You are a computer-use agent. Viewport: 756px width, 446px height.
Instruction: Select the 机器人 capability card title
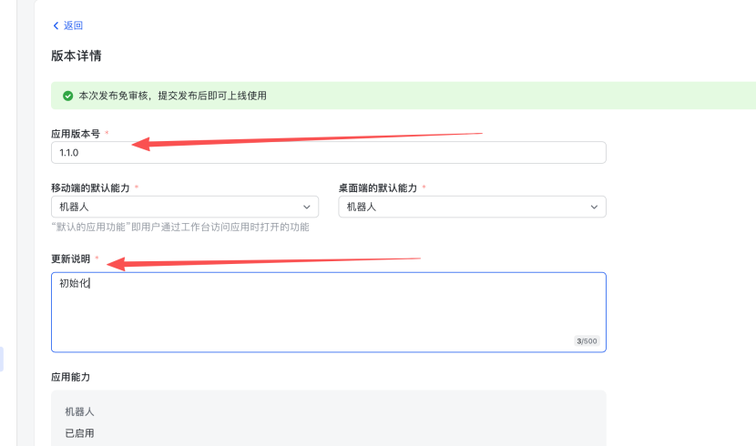click(x=79, y=411)
